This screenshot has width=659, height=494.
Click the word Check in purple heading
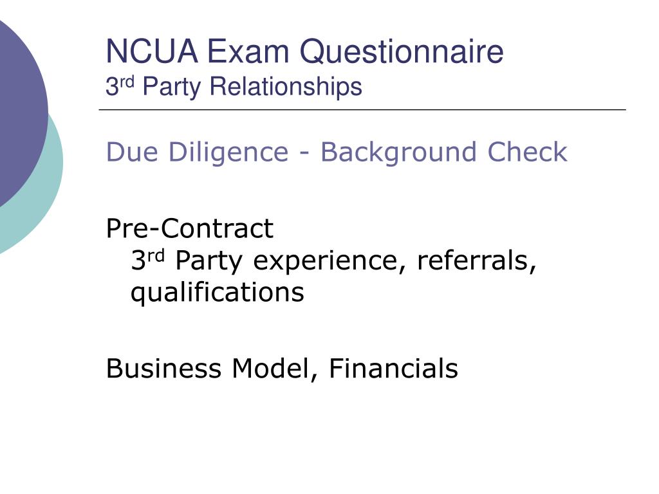click(x=528, y=152)
